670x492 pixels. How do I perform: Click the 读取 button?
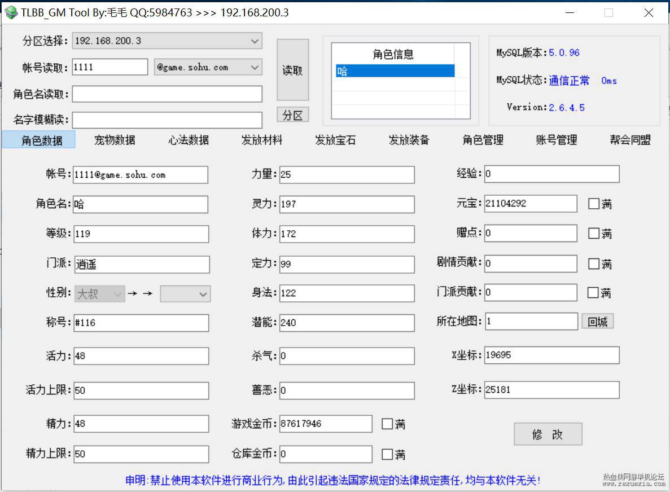293,70
